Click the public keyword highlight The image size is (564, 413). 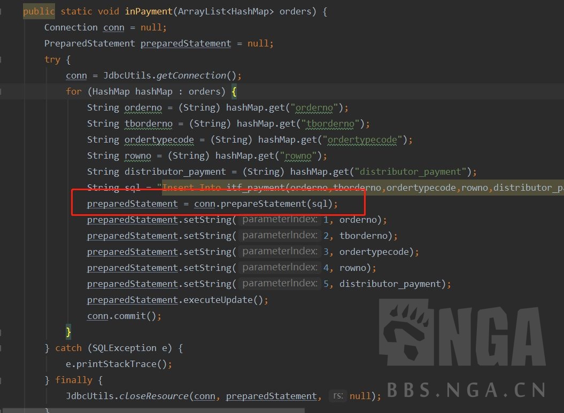tap(38, 11)
